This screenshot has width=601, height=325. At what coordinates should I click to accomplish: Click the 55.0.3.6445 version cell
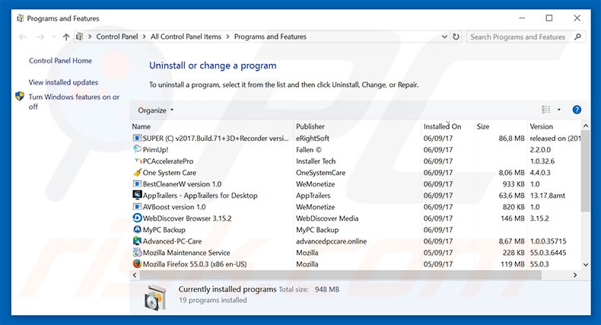pyautogui.click(x=548, y=253)
